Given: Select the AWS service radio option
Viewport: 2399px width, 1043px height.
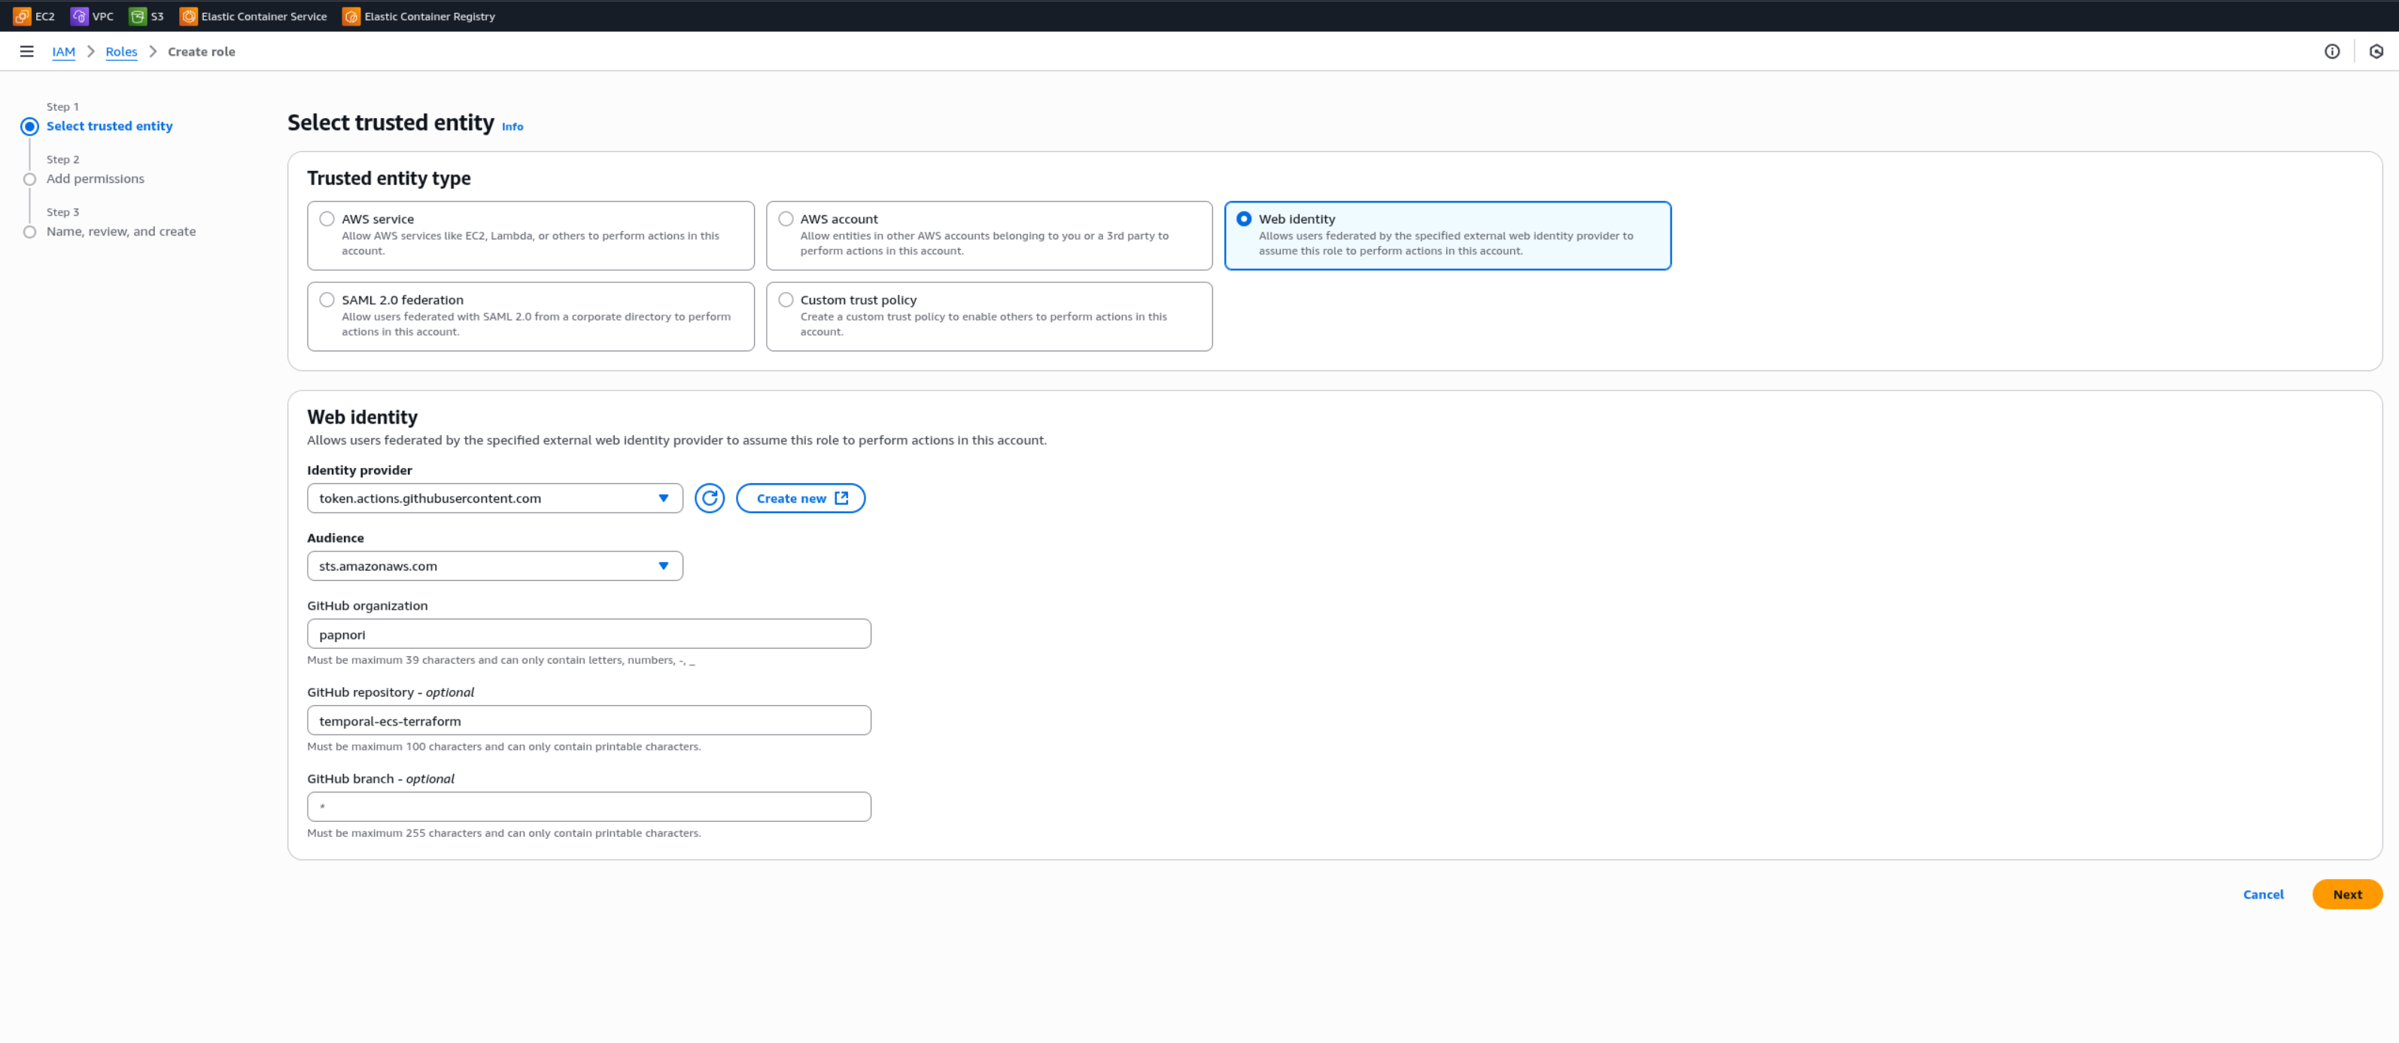Looking at the screenshot, I should (x=327, y=219).
